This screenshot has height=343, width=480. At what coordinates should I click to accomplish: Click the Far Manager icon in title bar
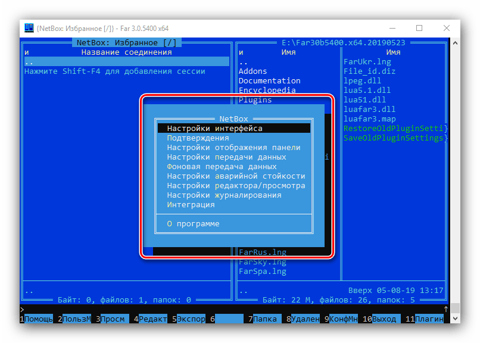[29, 28]
